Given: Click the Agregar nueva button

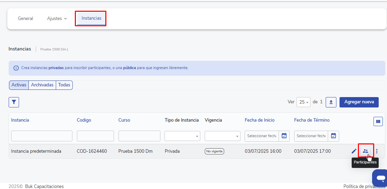Looking at the screenshot, I should (359, 102).
